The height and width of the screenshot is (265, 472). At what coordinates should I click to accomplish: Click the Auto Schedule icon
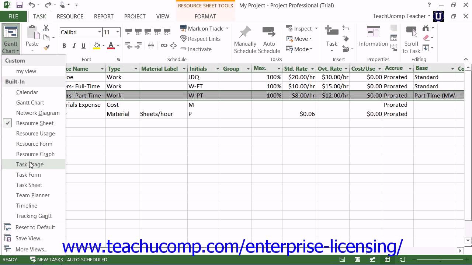click(x=269, y=32)
